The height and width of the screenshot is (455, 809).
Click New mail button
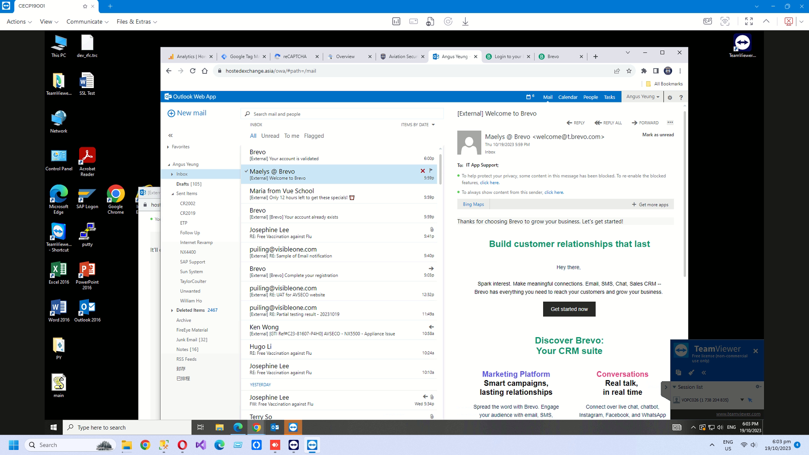pos(187,113)
